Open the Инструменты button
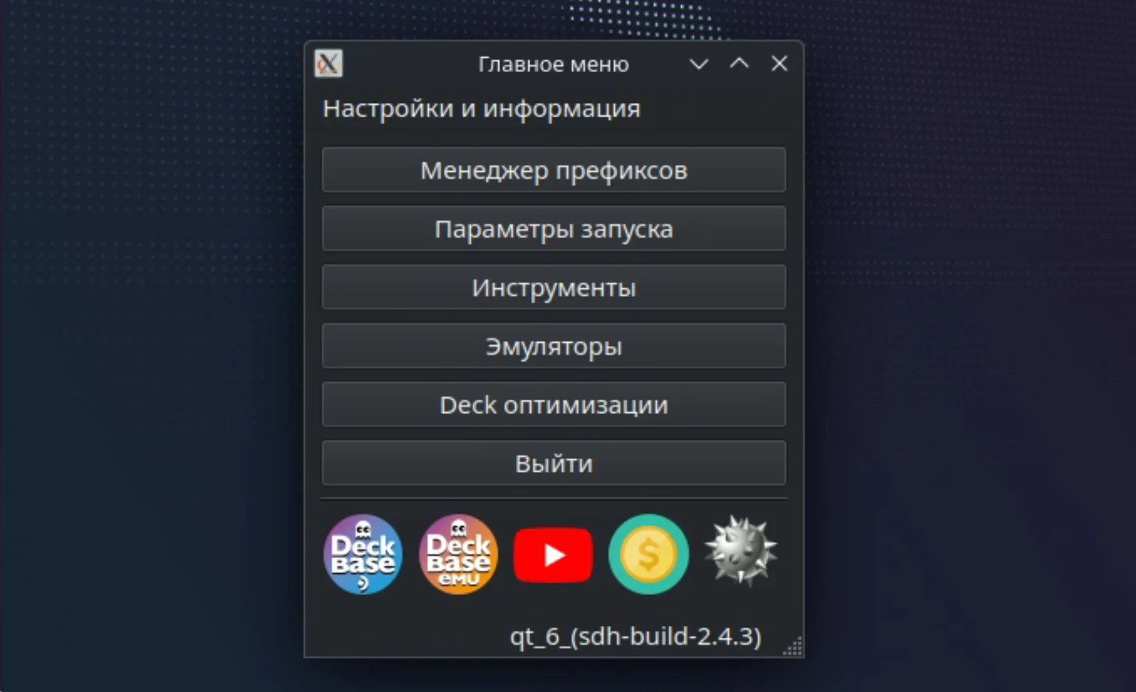 tap(554, 288)
